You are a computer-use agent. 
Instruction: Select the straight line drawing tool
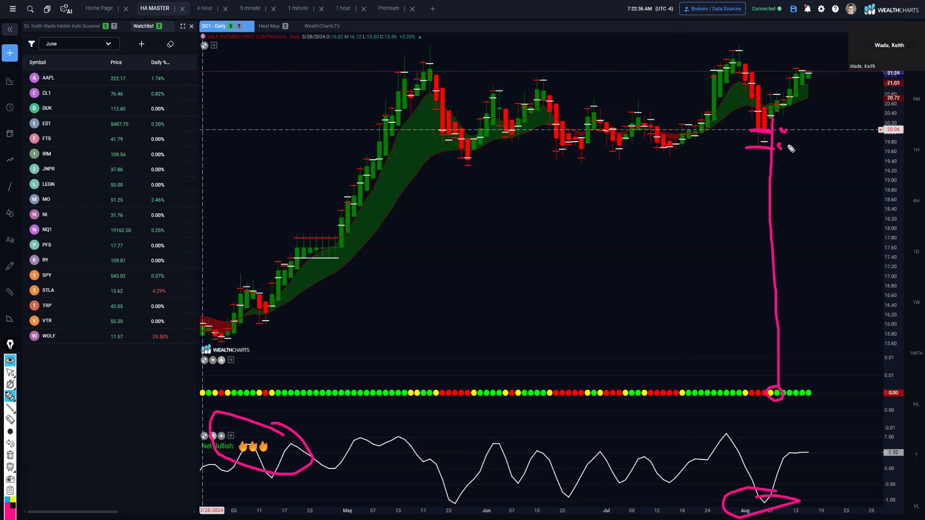(10, 408)
